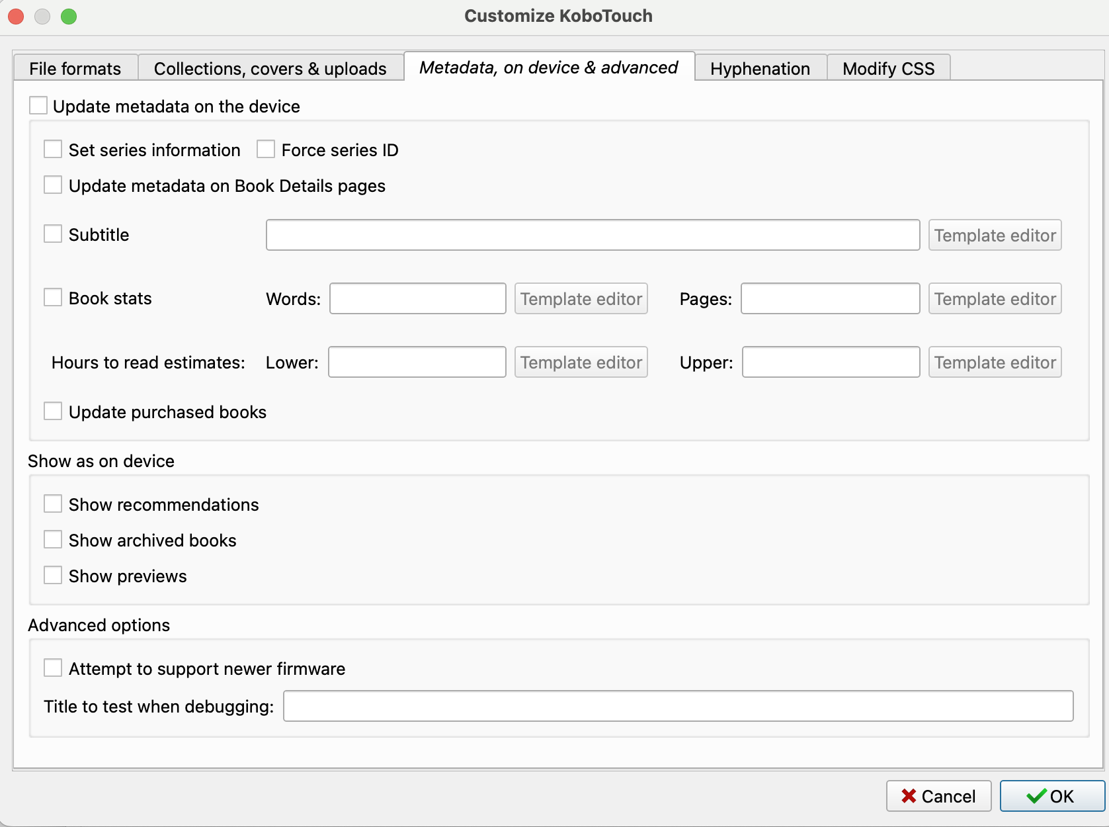The height and width of the screenshot is (827, 1109).
Task: Click the Words template input field
Action: 418,298
